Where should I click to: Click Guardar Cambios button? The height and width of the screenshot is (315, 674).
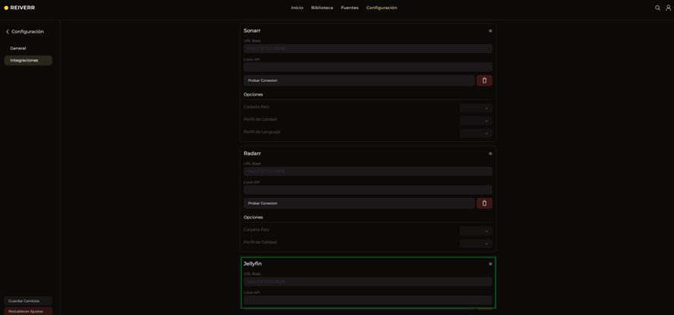point(28,301)
